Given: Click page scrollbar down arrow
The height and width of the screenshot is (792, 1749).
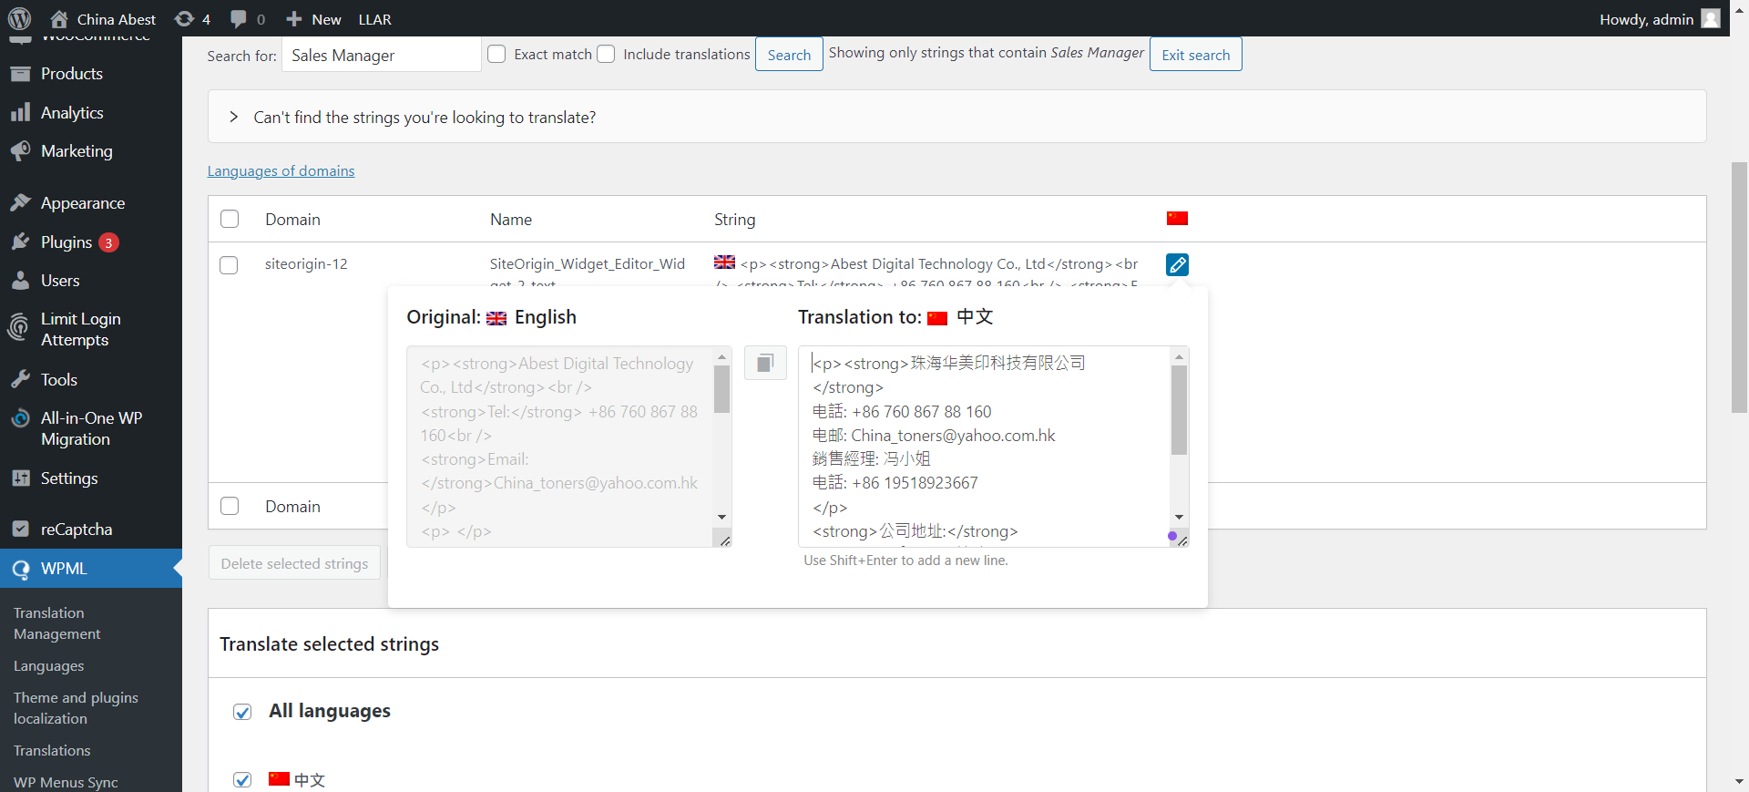Looking at the screenshot, I should click(x=1739, y=782).
